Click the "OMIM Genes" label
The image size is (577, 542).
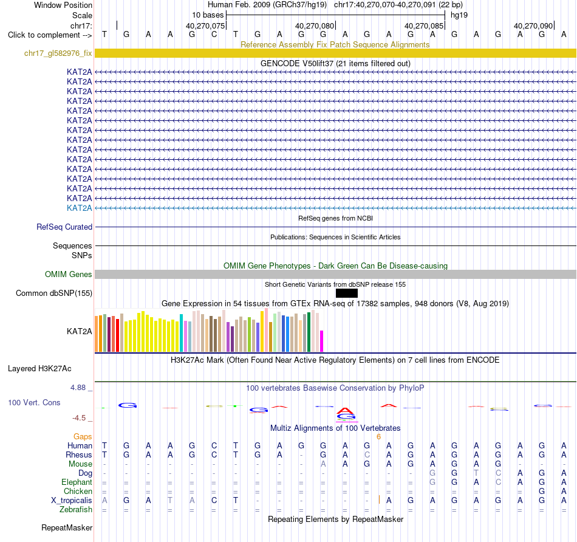pos(68,274)
